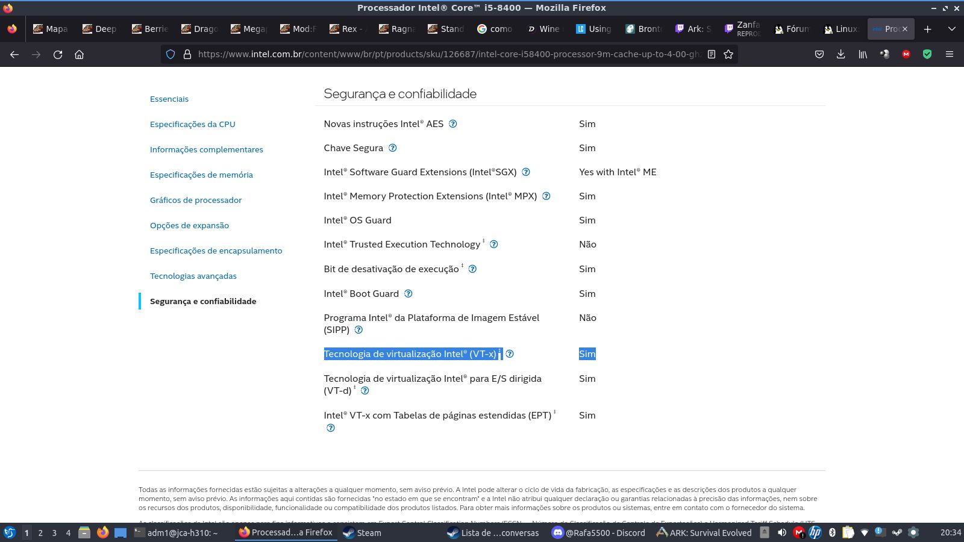Open the volume control in system tray
Screen dimensions: 964x542
click(781, 532)
